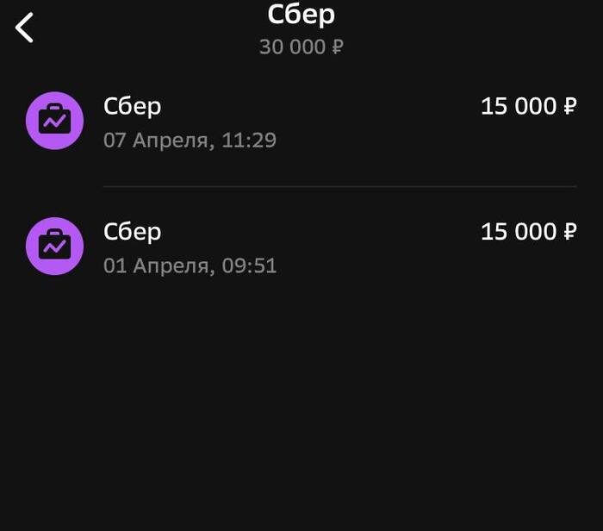Click the time 09:51
The height and width of the screenshot is (531, 603).
pyautogui.click(x=249, y=265)
